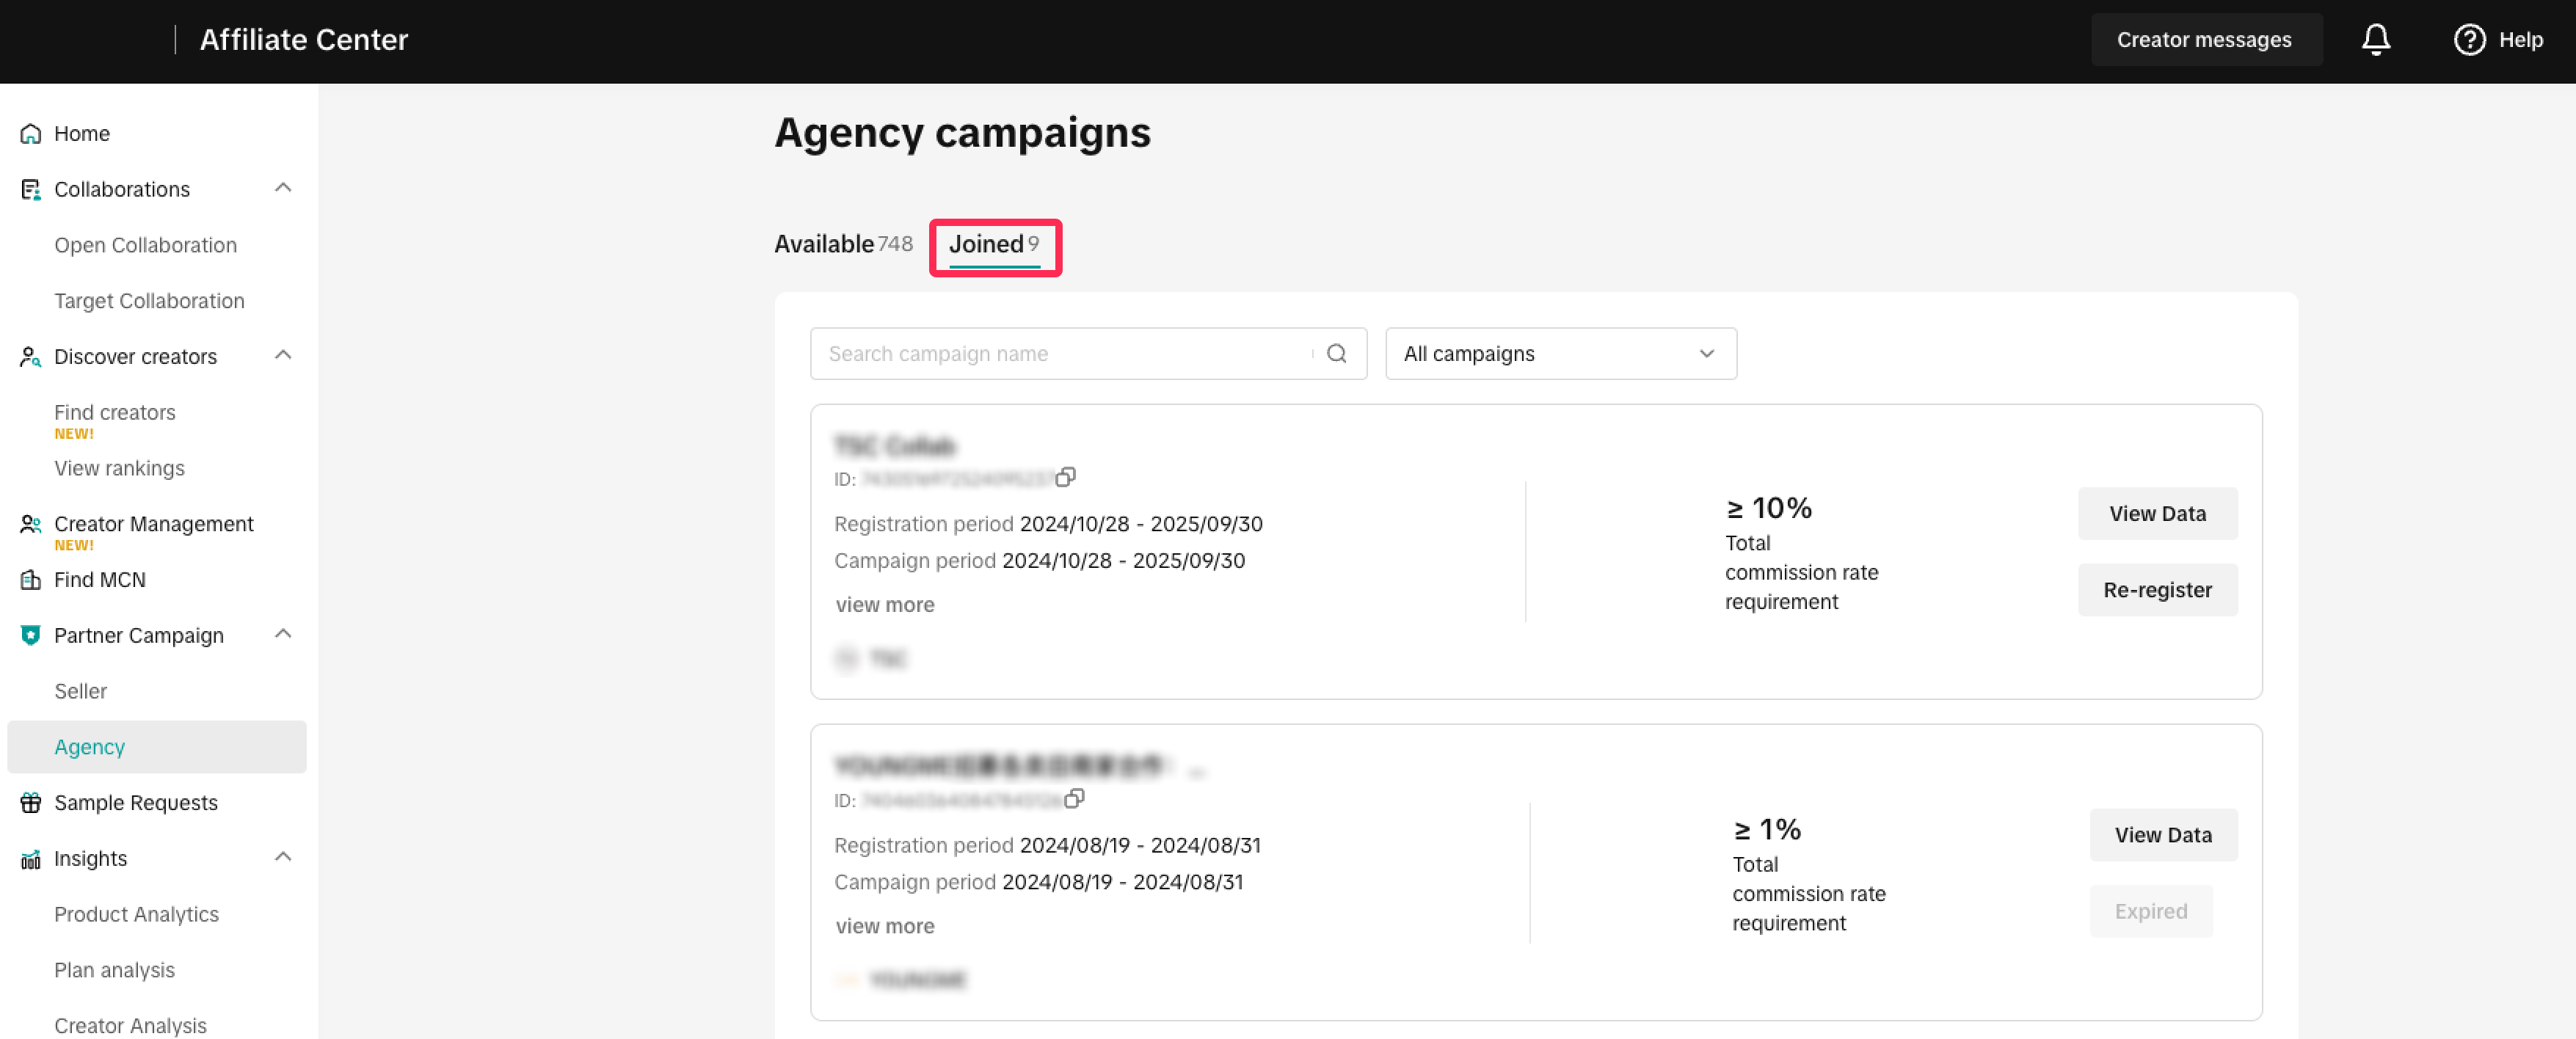Click the notification bell icon

[x=2375, y=40]
